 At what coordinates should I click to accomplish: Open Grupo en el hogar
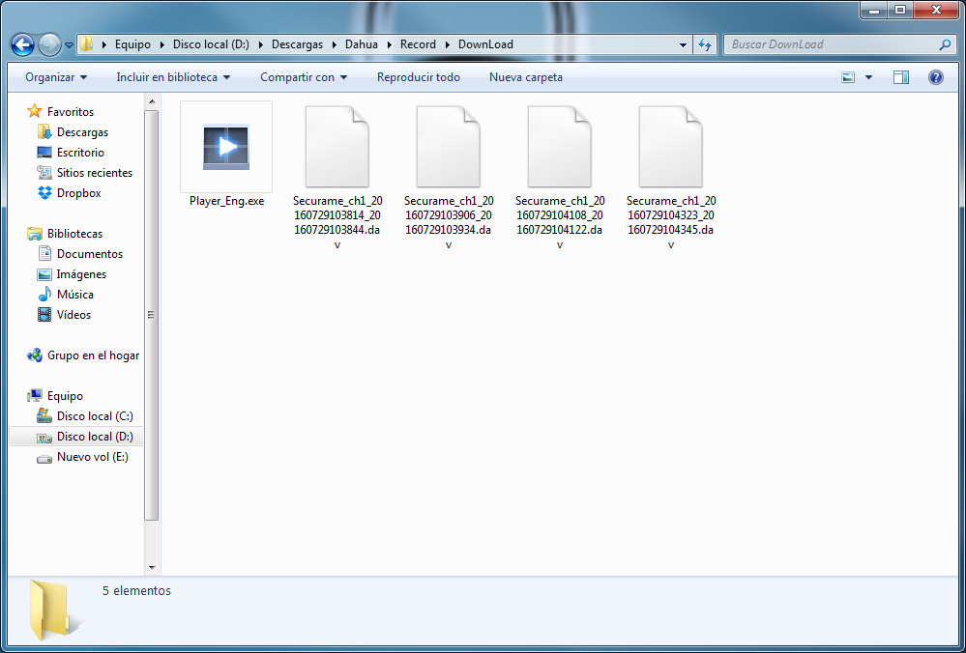(x=93, y=355)
